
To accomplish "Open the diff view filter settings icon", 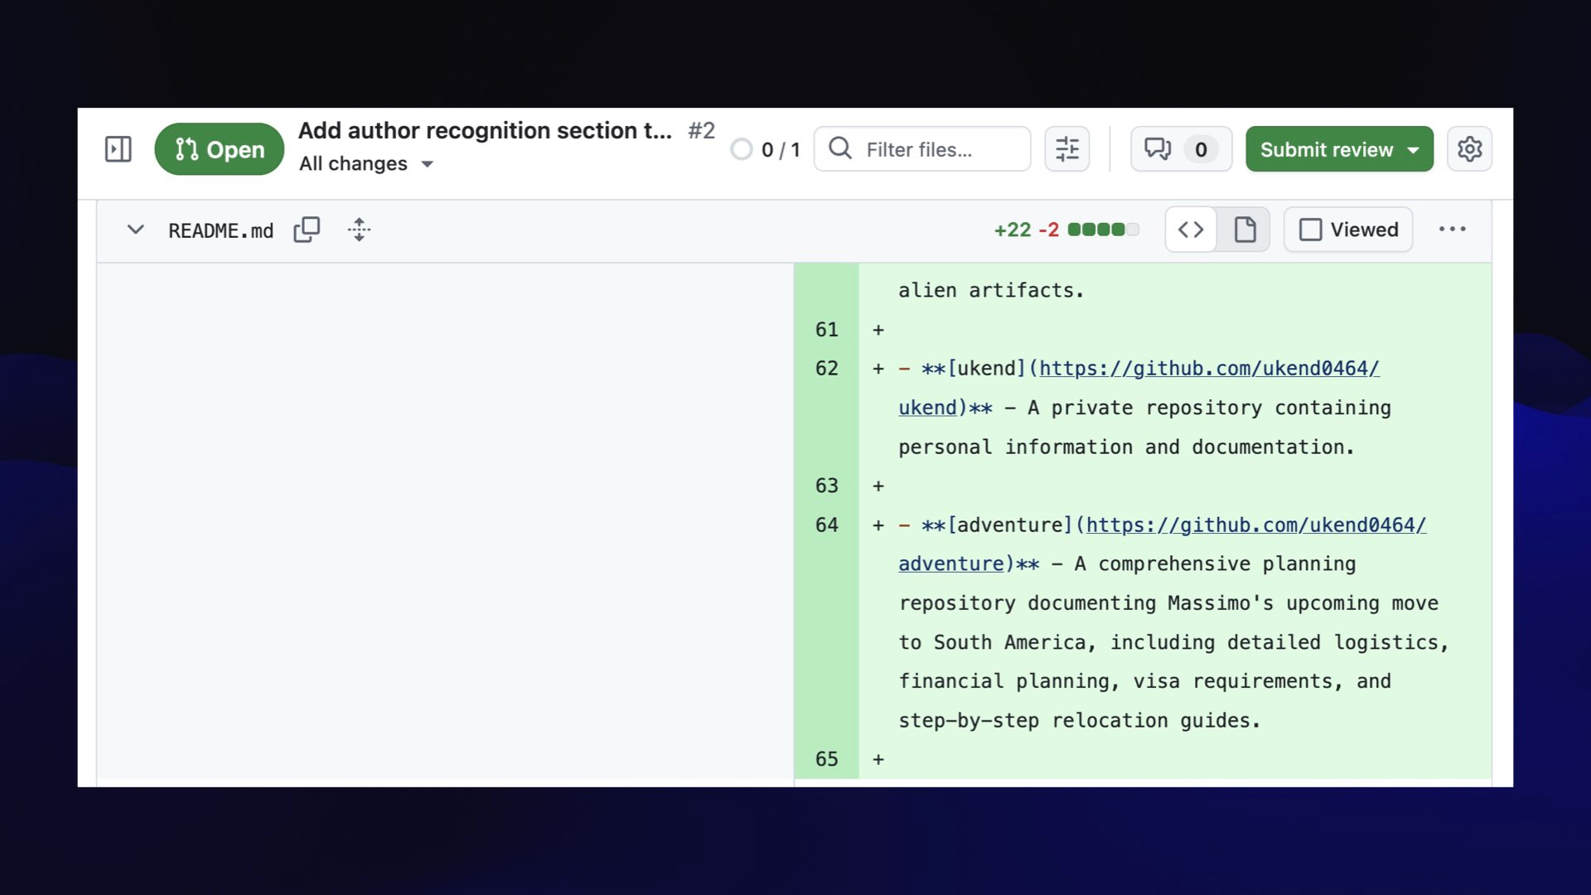I will coord(1066,149).
